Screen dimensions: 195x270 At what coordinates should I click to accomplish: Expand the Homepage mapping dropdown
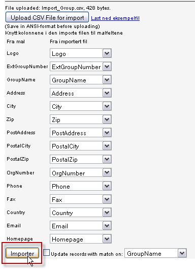point(81,239)
